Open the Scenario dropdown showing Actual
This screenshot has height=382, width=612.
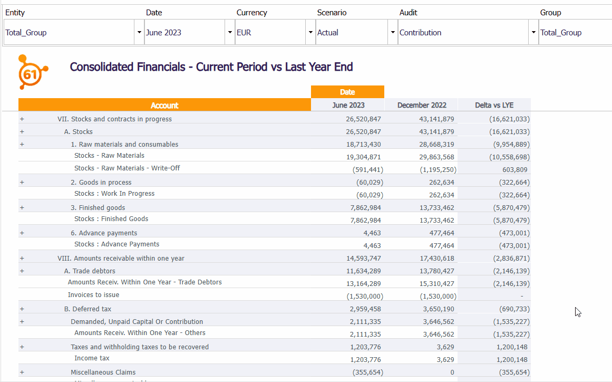pyautogui.click(x=393, y=32)
